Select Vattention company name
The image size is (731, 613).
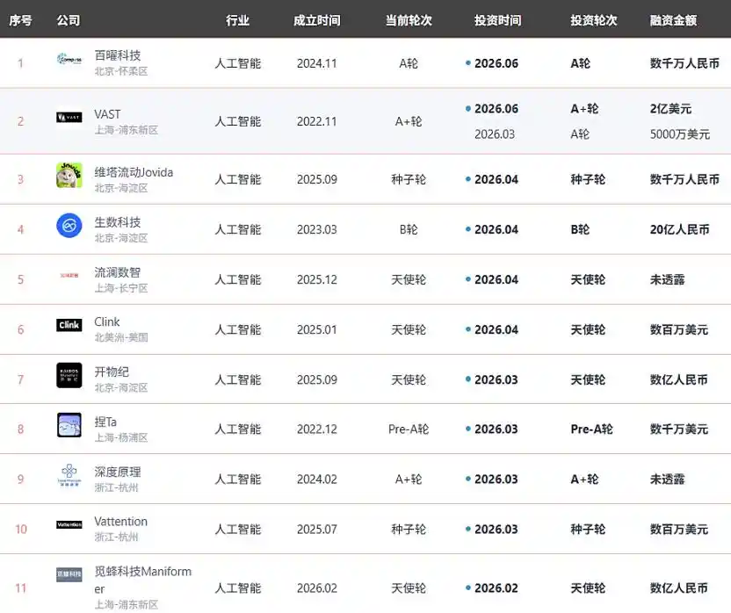pos(120,522)
